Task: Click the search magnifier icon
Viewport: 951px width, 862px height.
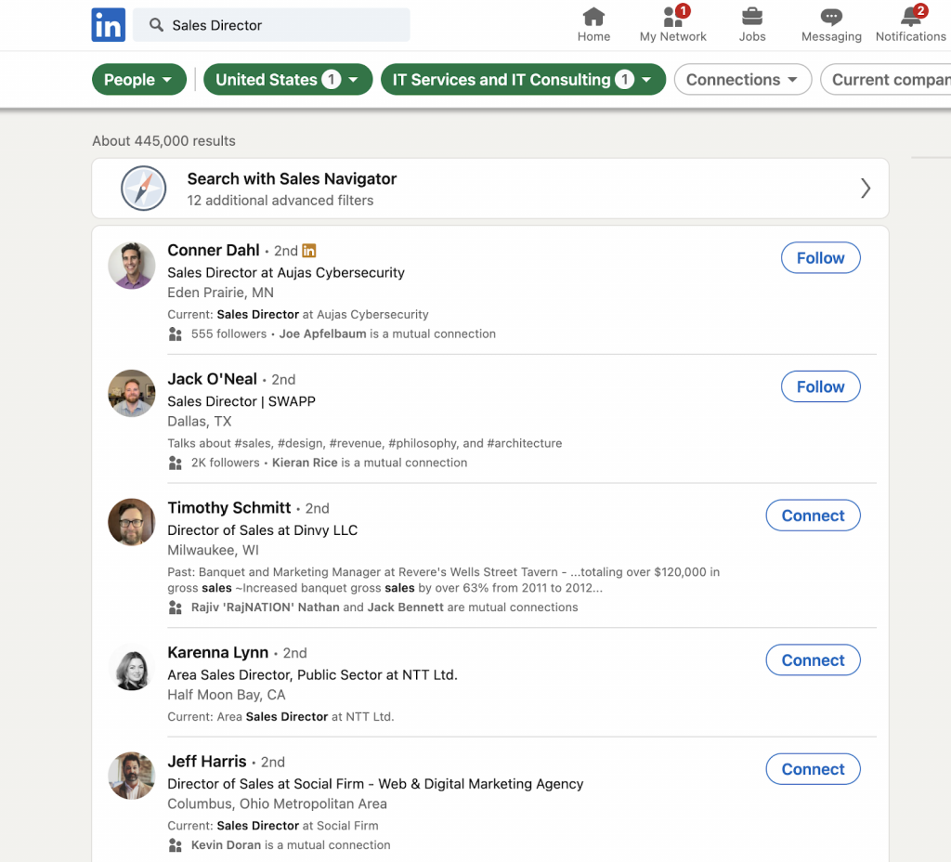Action: point(156,25)
